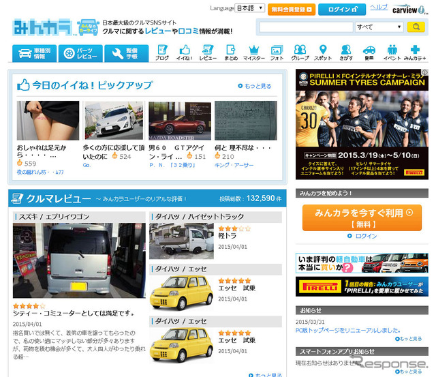Click in the search text field
This screenshot has height=377, width=436.
[306, 27]
